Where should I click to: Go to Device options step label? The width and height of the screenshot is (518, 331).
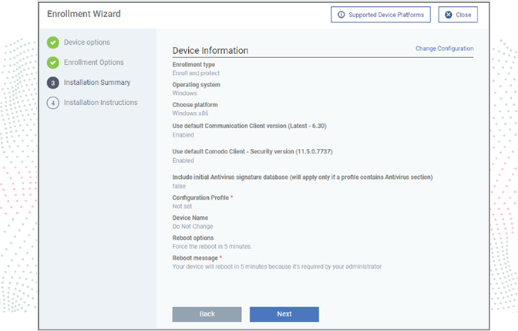(86, 42)
